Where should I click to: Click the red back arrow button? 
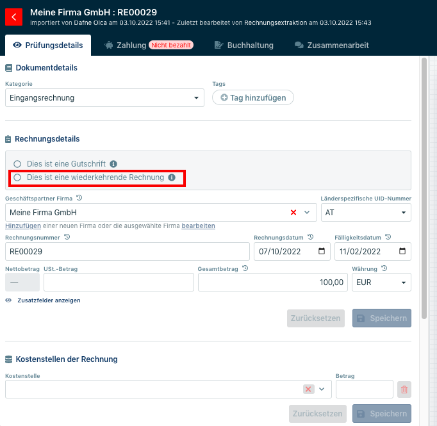[x=13, y=17]
